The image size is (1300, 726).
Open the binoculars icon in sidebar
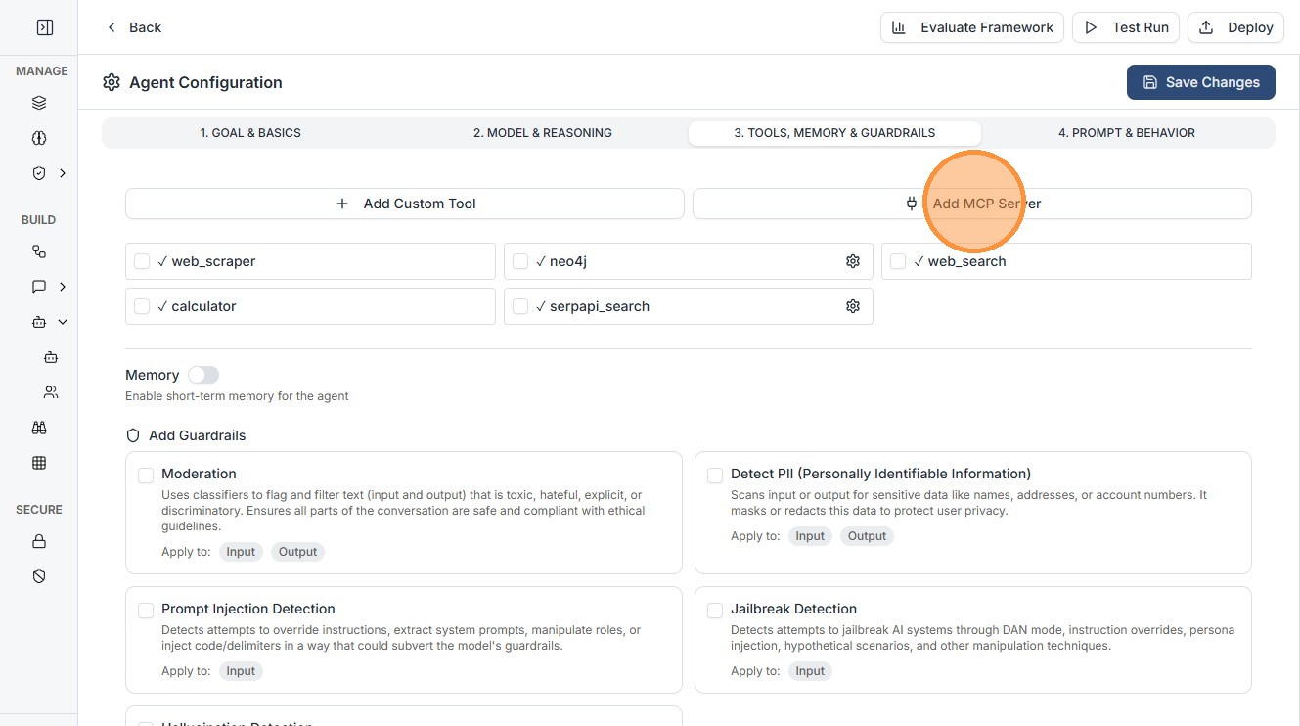coord(39,428)
